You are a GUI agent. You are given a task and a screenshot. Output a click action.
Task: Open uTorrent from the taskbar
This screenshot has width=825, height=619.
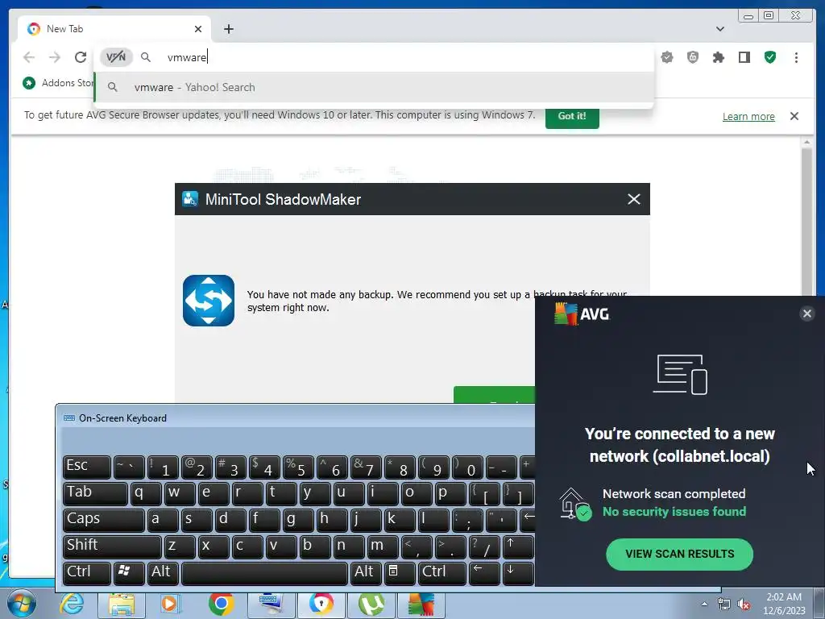click(x=371, y=604)
